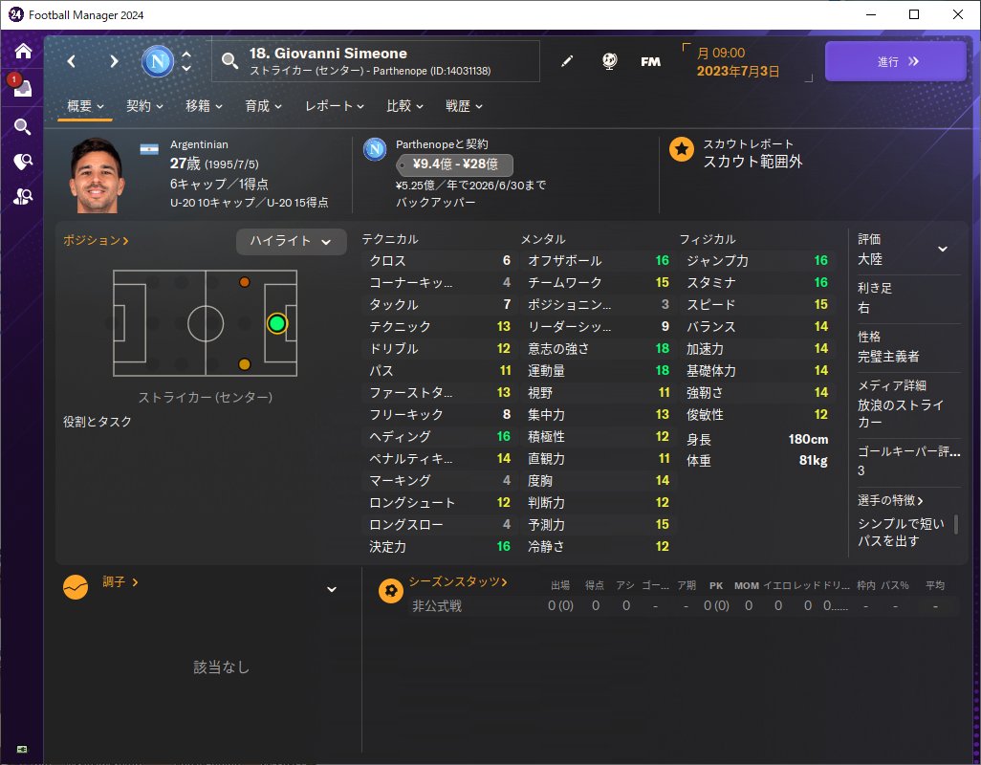Select the lower wing position dot
981x765 pixels.
[245, 364]
